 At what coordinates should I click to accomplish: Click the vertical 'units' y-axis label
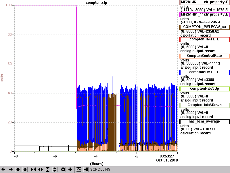[x=2, y=78]
